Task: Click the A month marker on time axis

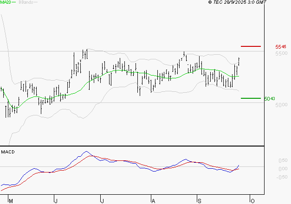Action: 153,201
